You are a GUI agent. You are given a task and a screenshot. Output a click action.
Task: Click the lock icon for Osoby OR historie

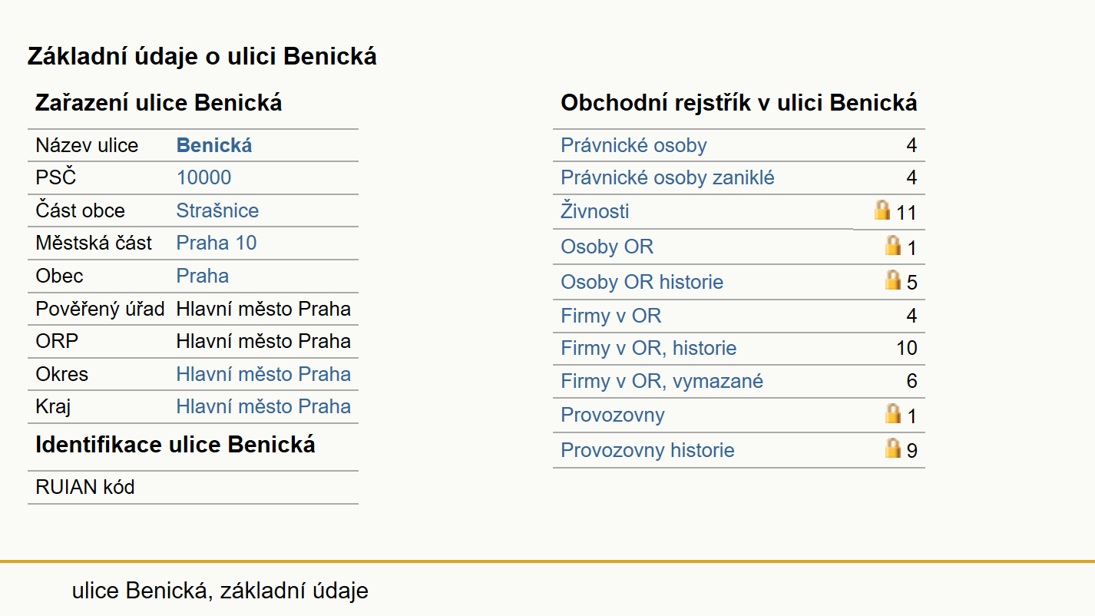point(893,280)
